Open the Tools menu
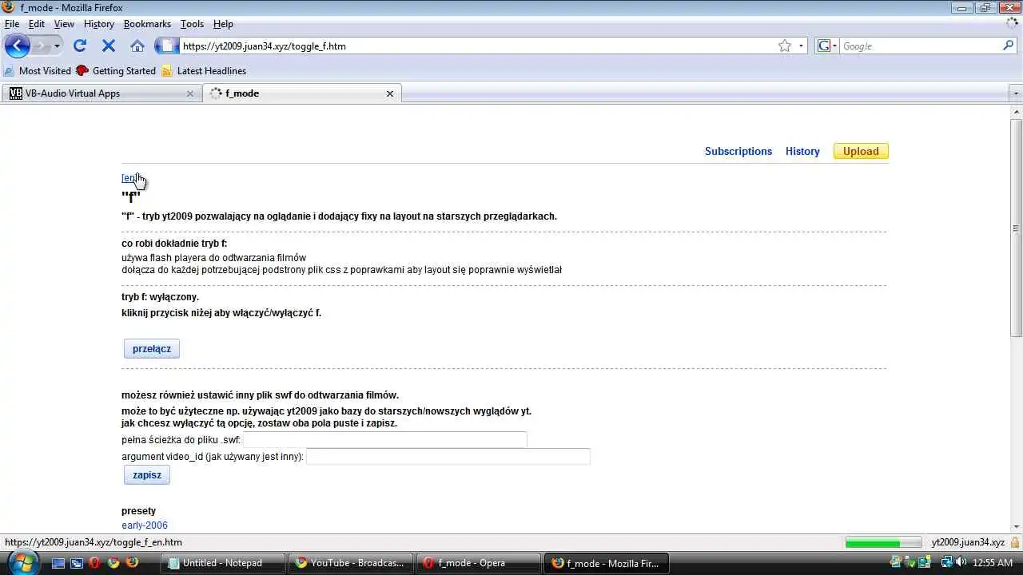The image size is (1023, 575). 192,24
